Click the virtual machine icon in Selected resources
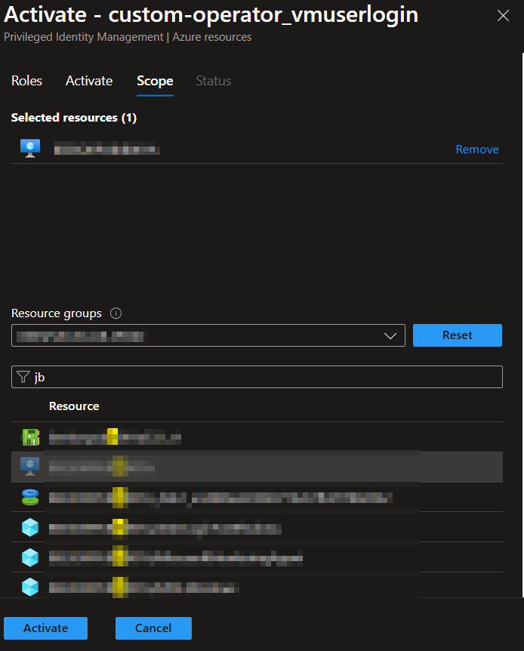 [30, 148]
